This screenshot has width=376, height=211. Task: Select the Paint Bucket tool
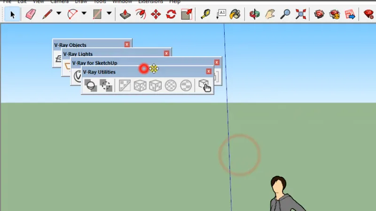[x=235, y=15]
